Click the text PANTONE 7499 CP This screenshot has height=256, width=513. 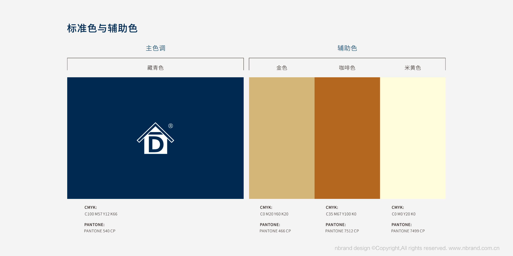pos(408,231)
